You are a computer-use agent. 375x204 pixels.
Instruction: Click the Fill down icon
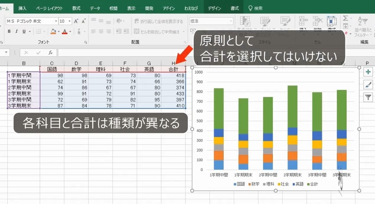tap(345, 26)
